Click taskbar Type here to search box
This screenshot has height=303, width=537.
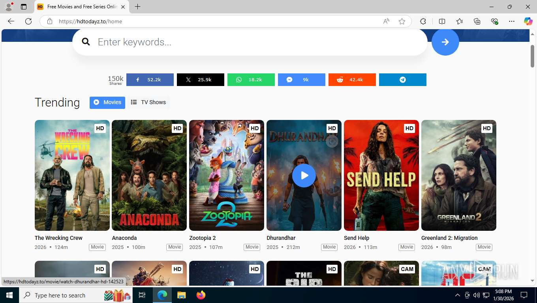(x=76, y=295)
